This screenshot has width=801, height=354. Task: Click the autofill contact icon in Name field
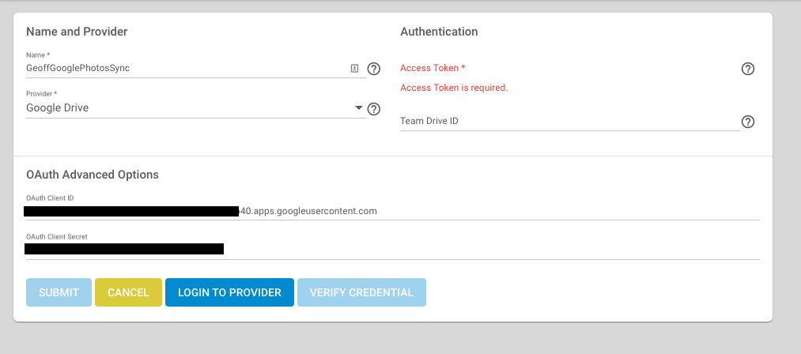click(x=355, y=69)
